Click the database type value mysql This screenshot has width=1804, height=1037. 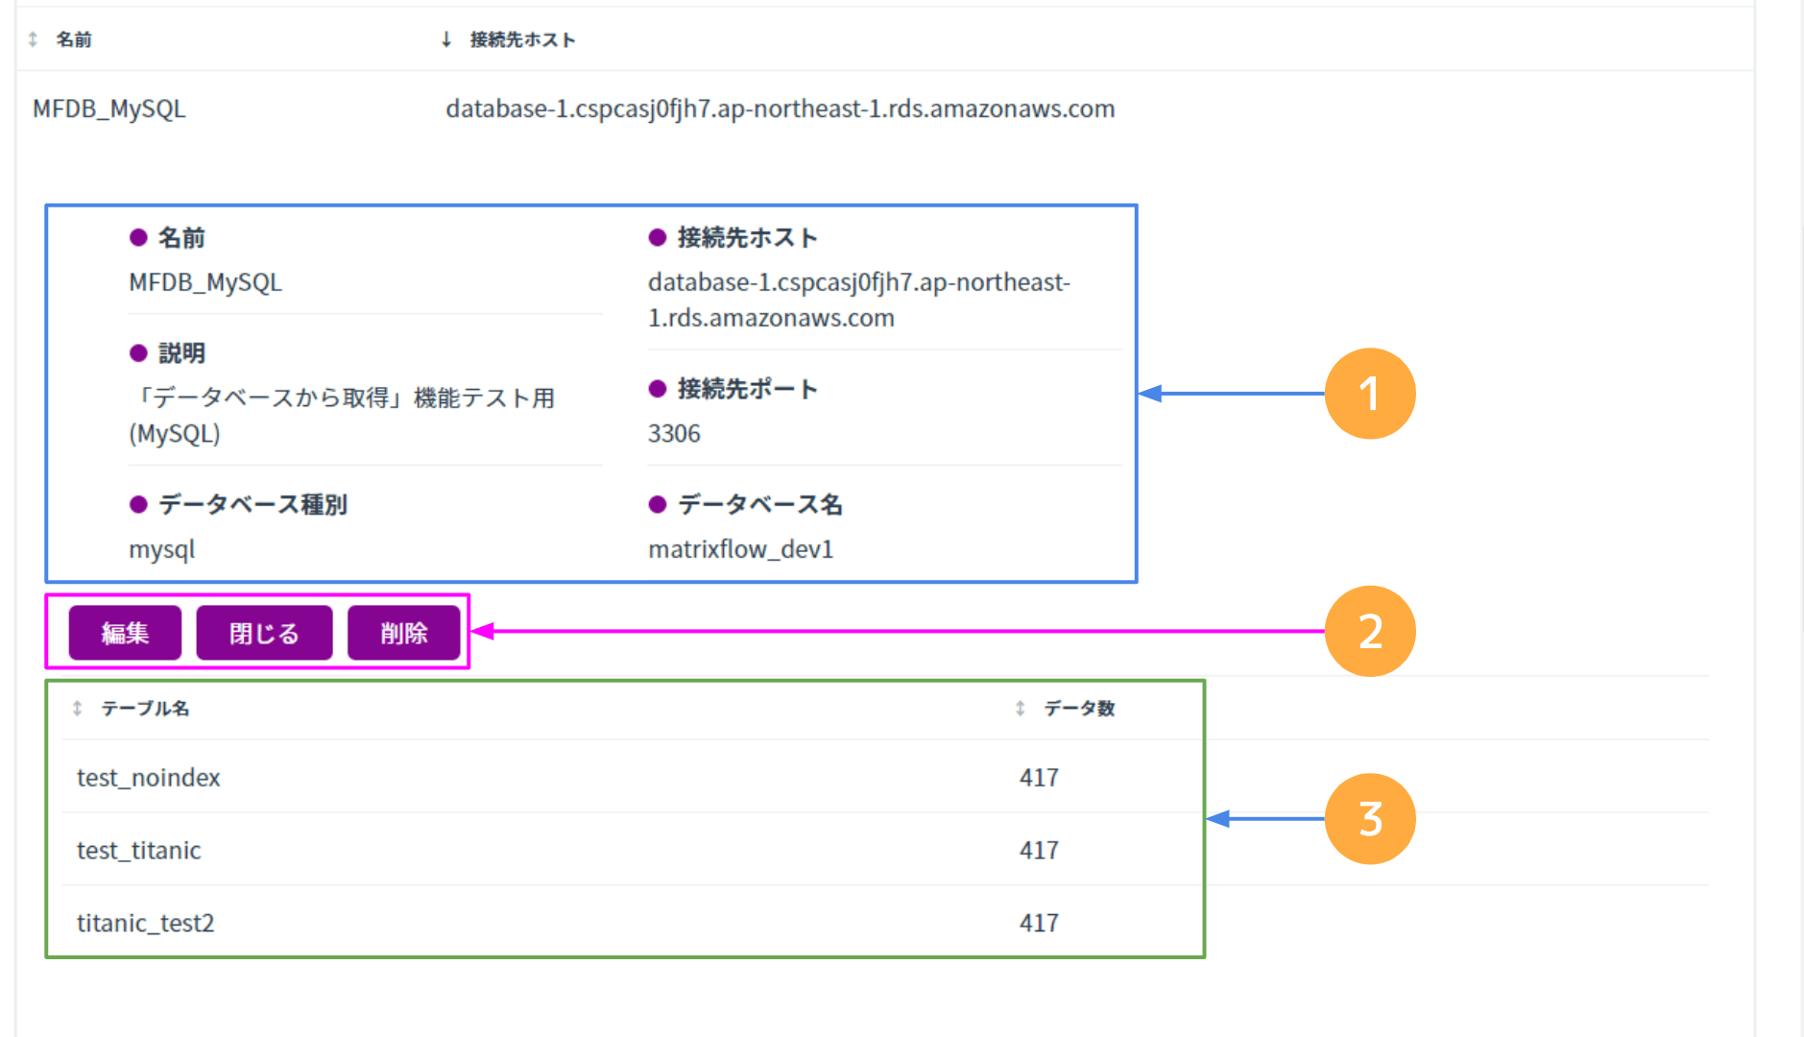(x=161, y=550)
